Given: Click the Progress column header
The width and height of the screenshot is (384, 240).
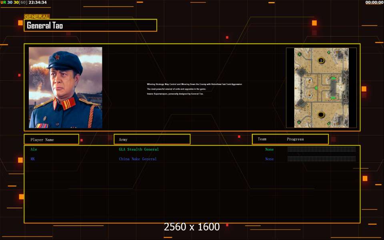Looking at the screenshot, I should 295,139.
